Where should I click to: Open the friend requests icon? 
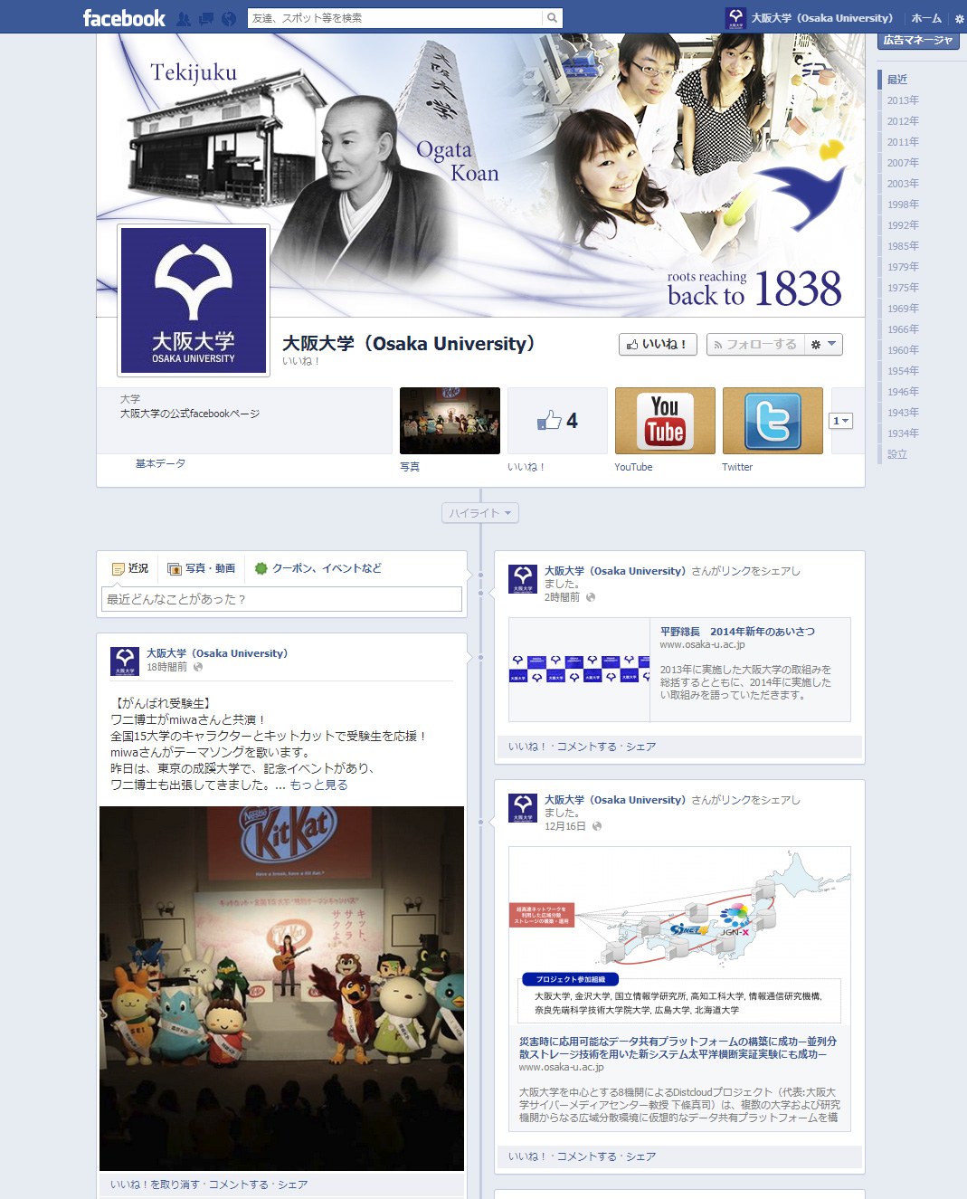(x=184, y=19)
